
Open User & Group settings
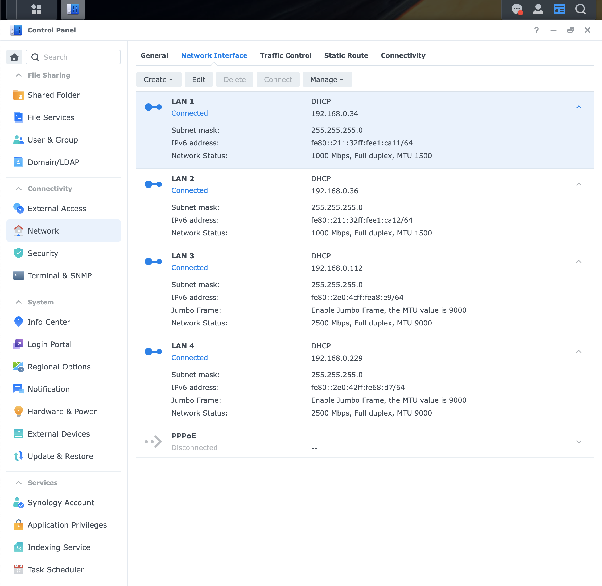(x=64, y=140)
